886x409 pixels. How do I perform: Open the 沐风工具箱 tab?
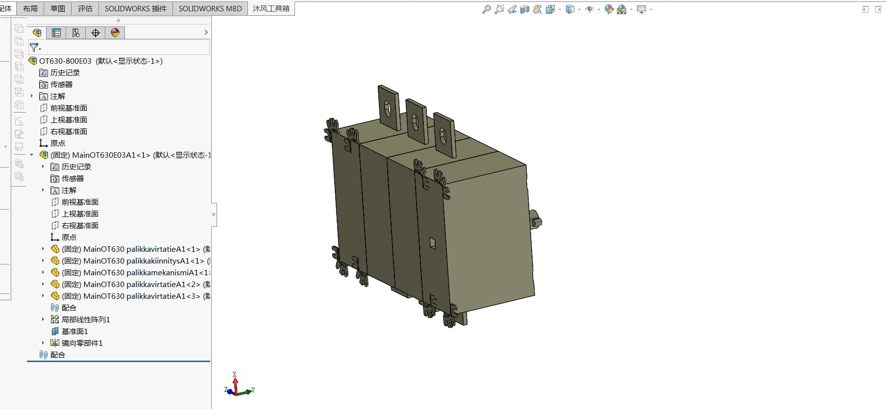pyautogui.click(x=271, y=8)
